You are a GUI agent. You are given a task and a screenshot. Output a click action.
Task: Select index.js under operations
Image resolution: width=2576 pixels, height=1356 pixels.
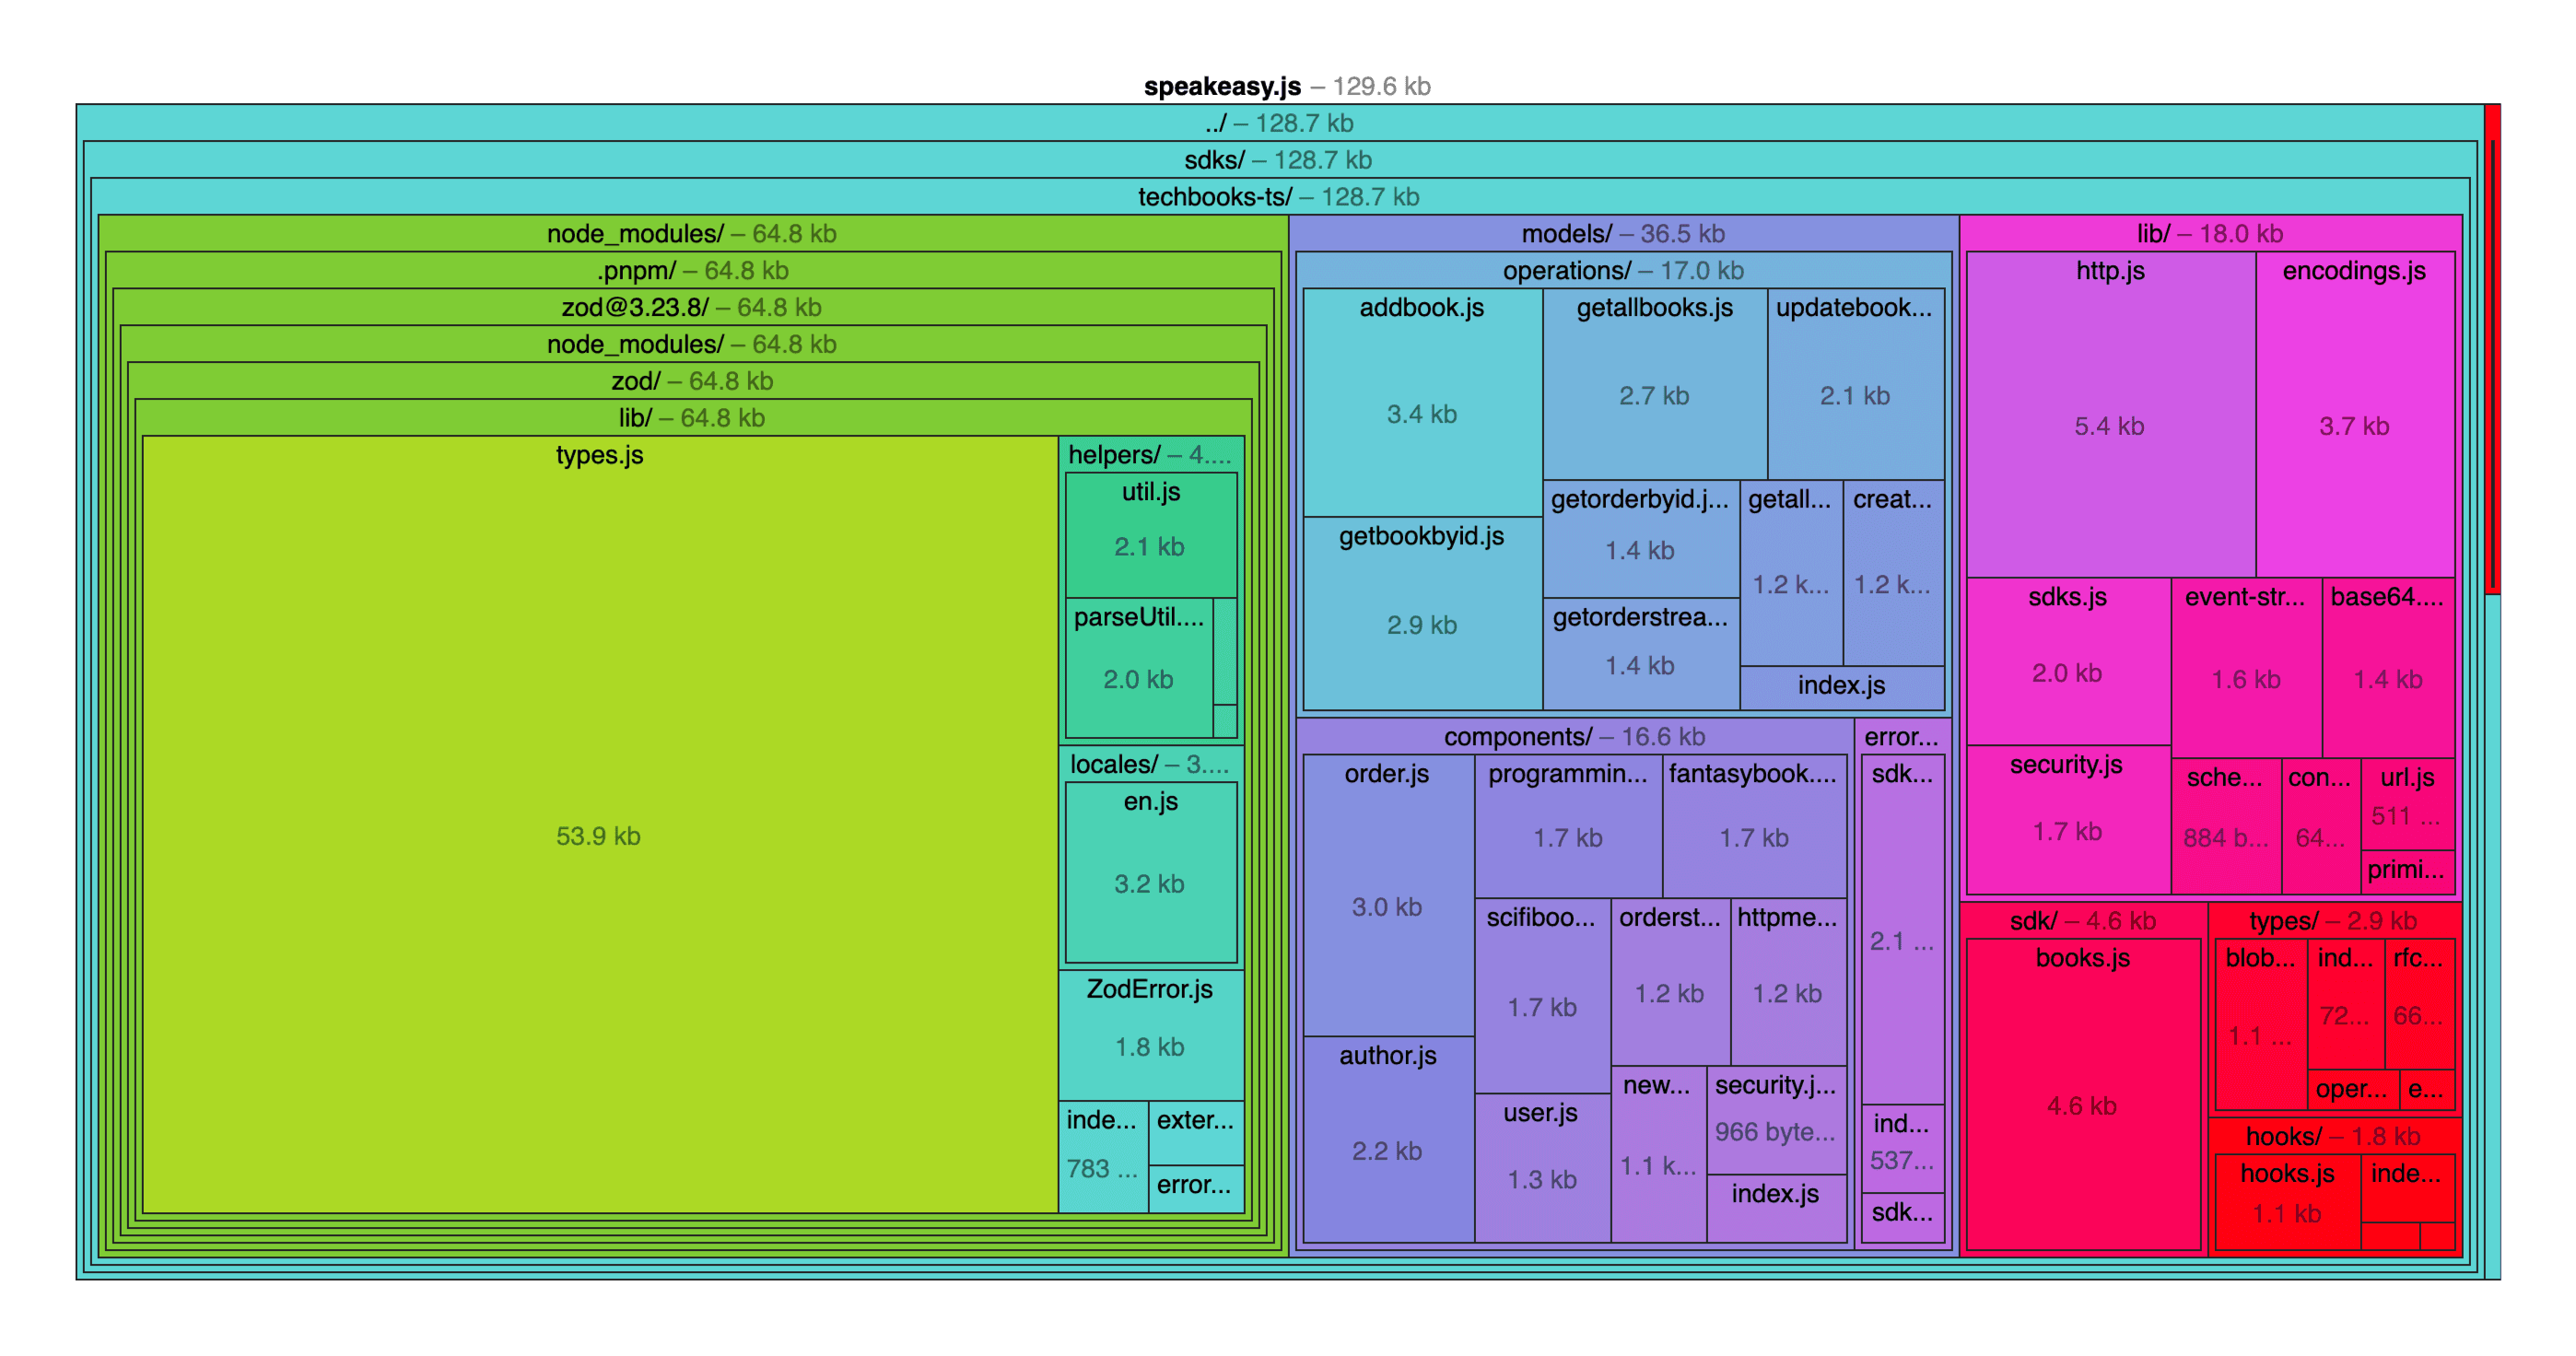[1842, 688]
